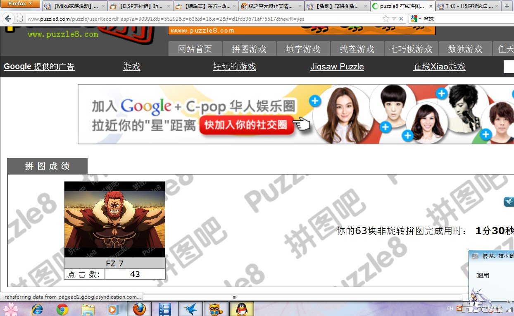Screen dimensions: 514x316
Task: Switch to the 千绯 - H5游戏论坛 tab
Action: [x=468, y=6]
